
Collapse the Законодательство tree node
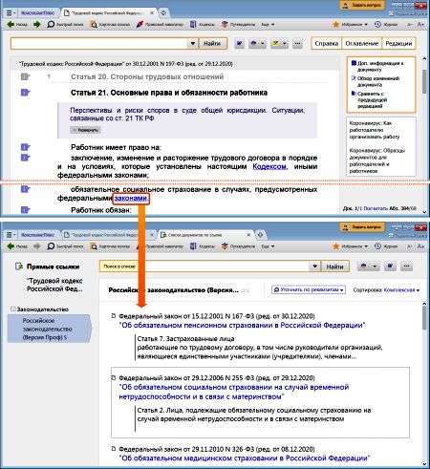tap(13, 309)
